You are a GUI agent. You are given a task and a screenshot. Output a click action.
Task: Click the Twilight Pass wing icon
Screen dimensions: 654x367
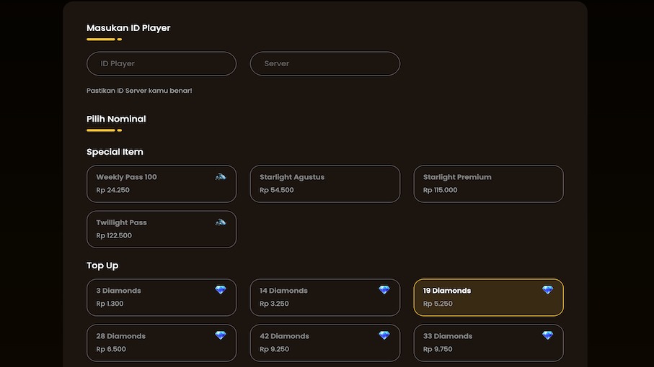221,222
